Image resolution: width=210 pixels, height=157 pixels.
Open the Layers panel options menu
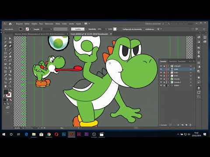coord(194,61)
